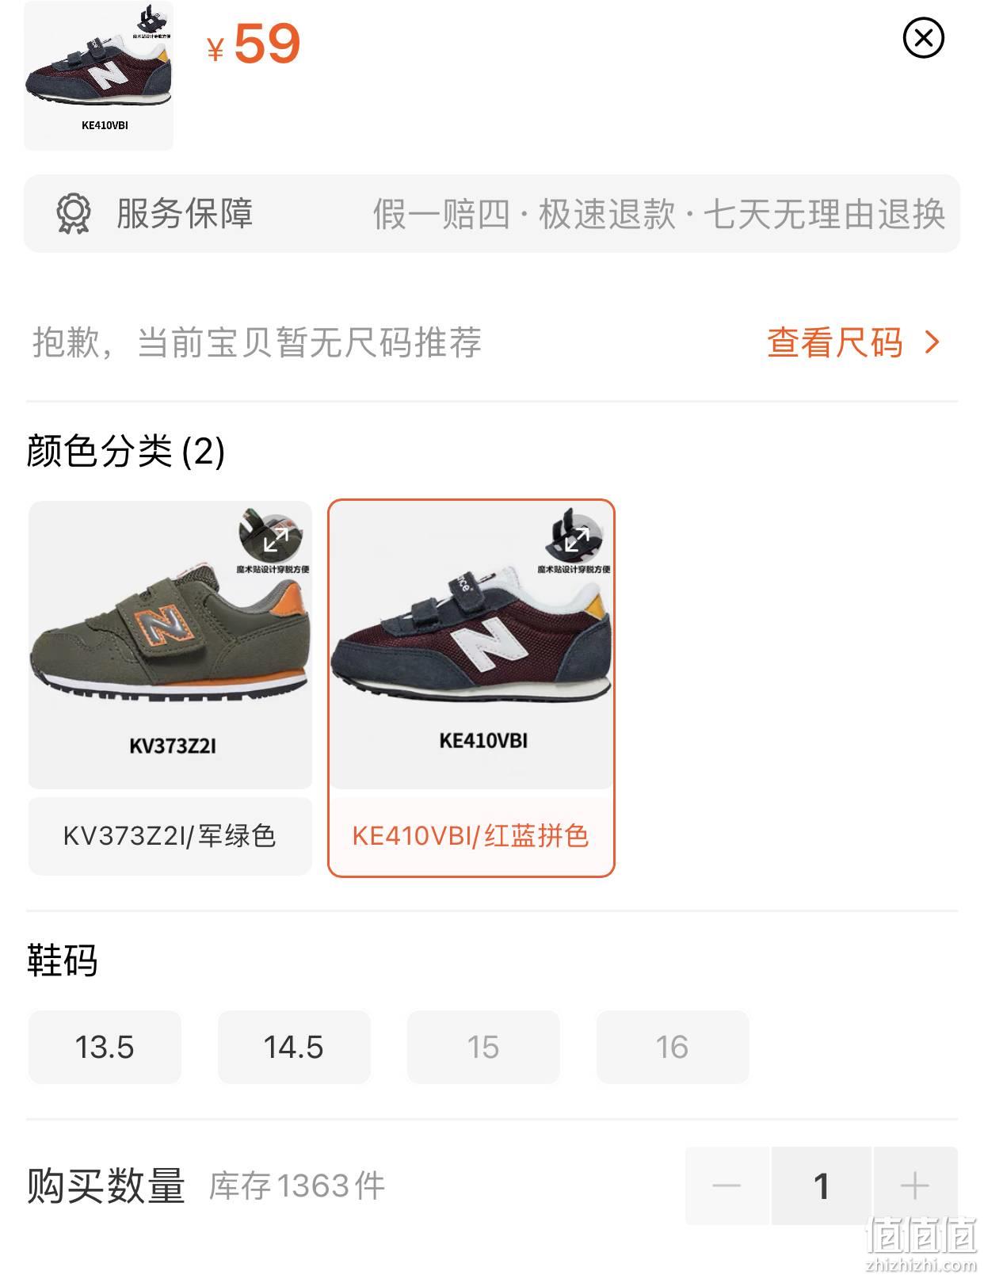Expand the red-blue shoe image

point(576,540)
